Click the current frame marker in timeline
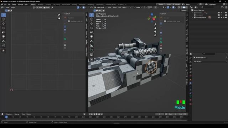The width and height of the screenshot is (228, 128). pyautogui.click(x=6, y=117)
